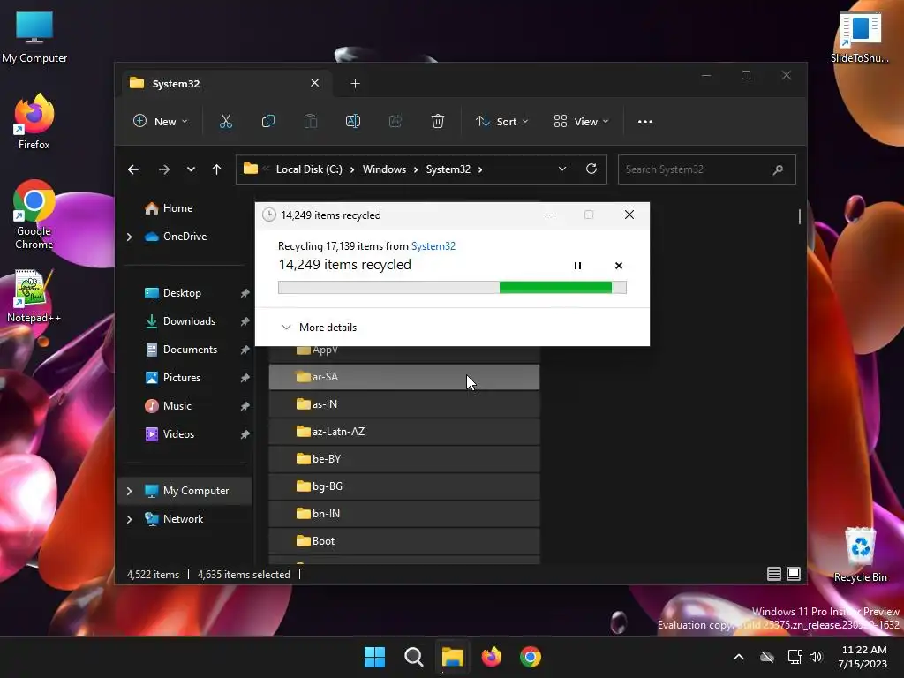Select Documents in Quick access
This screenshot has width=904, height=678.
190,350
